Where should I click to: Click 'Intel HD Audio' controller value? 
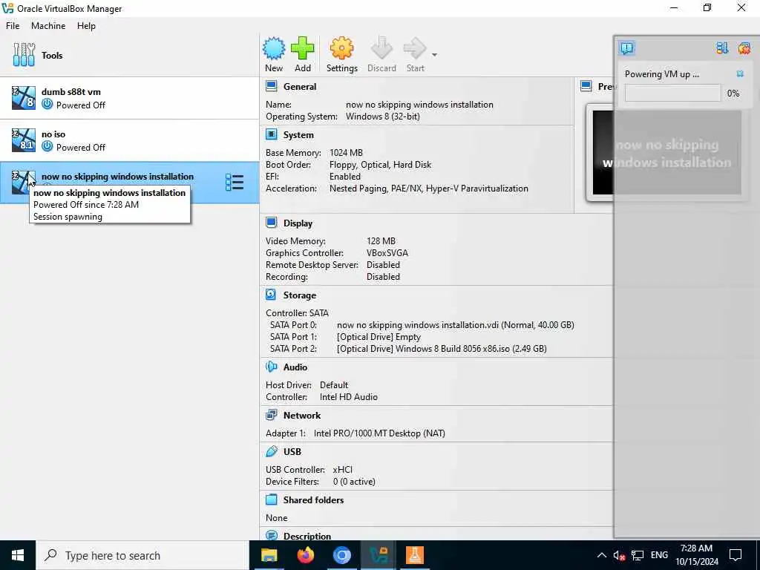pyautogui.click(x=349, y=397)
